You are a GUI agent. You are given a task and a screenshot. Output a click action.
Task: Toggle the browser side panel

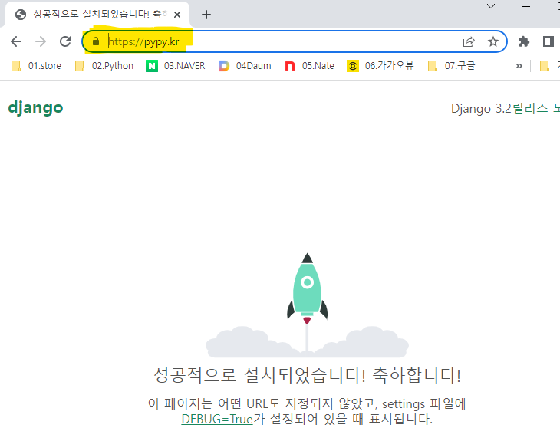coord(548,41)
